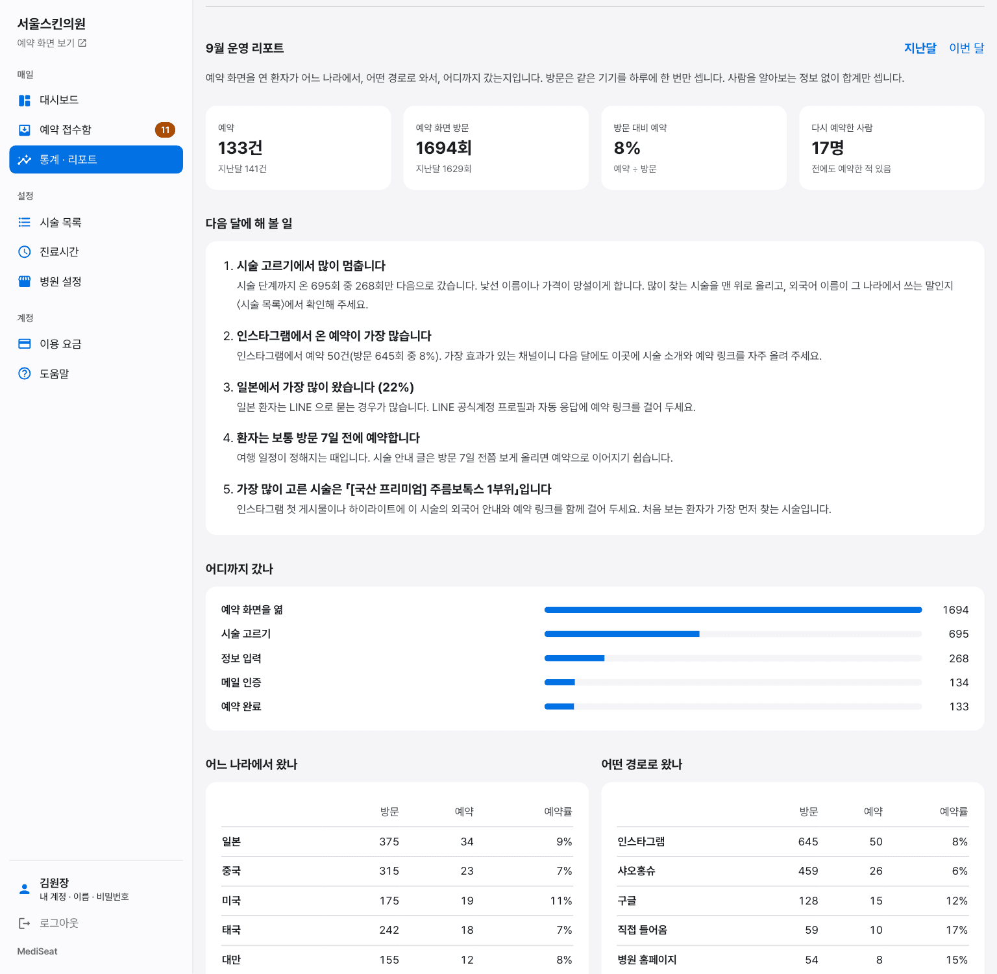Click the 시술 고르기 funnel bar
Screen dimensions: 997x974
click(733, 634)
